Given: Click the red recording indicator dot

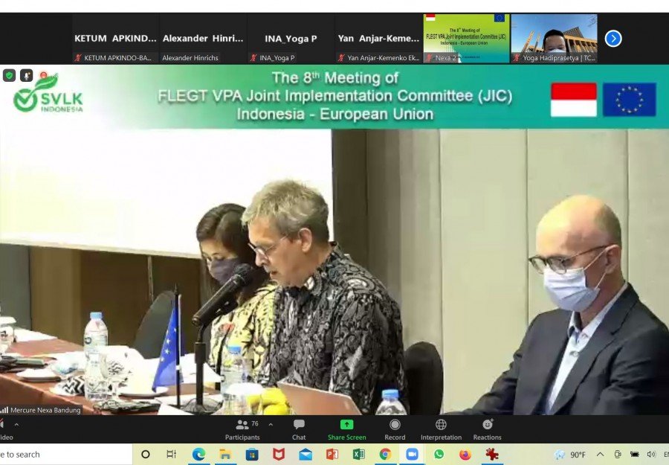Looking at the screenshot, I should 43,76.
